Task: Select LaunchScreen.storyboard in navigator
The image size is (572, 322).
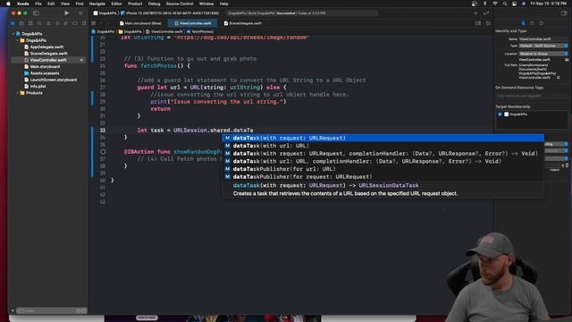Action: 53,80
